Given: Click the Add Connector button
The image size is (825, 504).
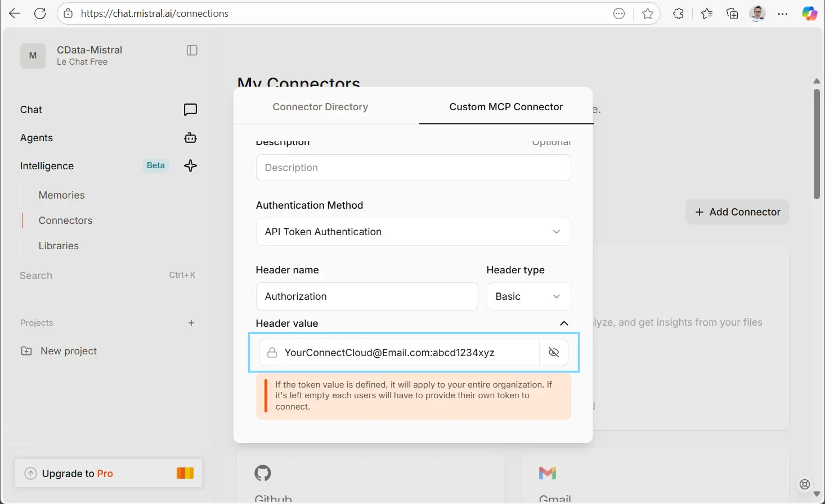Looking at the screenshot, I should point(737,211).
